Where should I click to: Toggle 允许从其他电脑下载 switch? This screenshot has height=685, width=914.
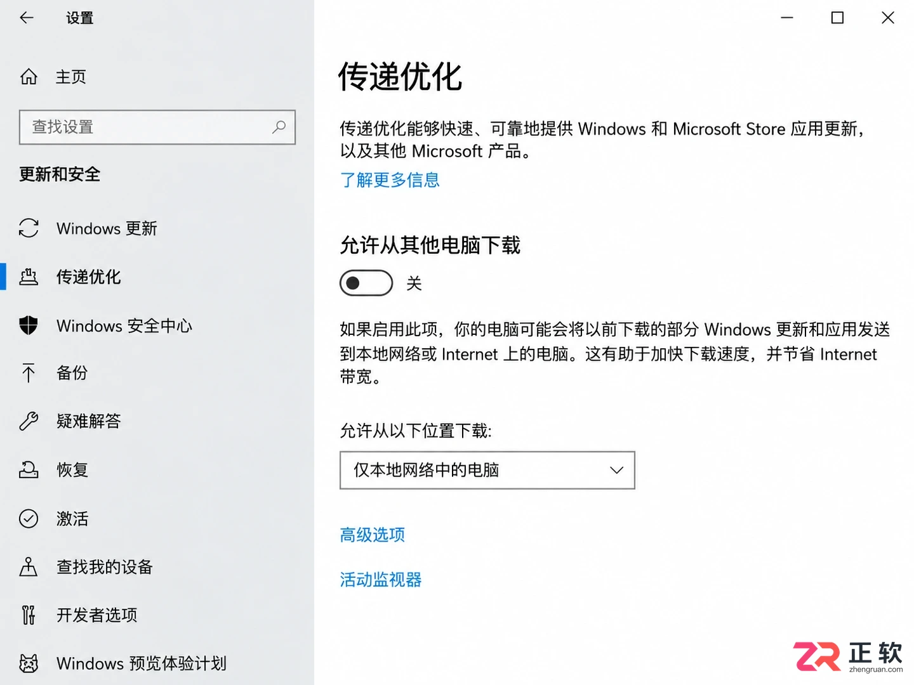366,283
